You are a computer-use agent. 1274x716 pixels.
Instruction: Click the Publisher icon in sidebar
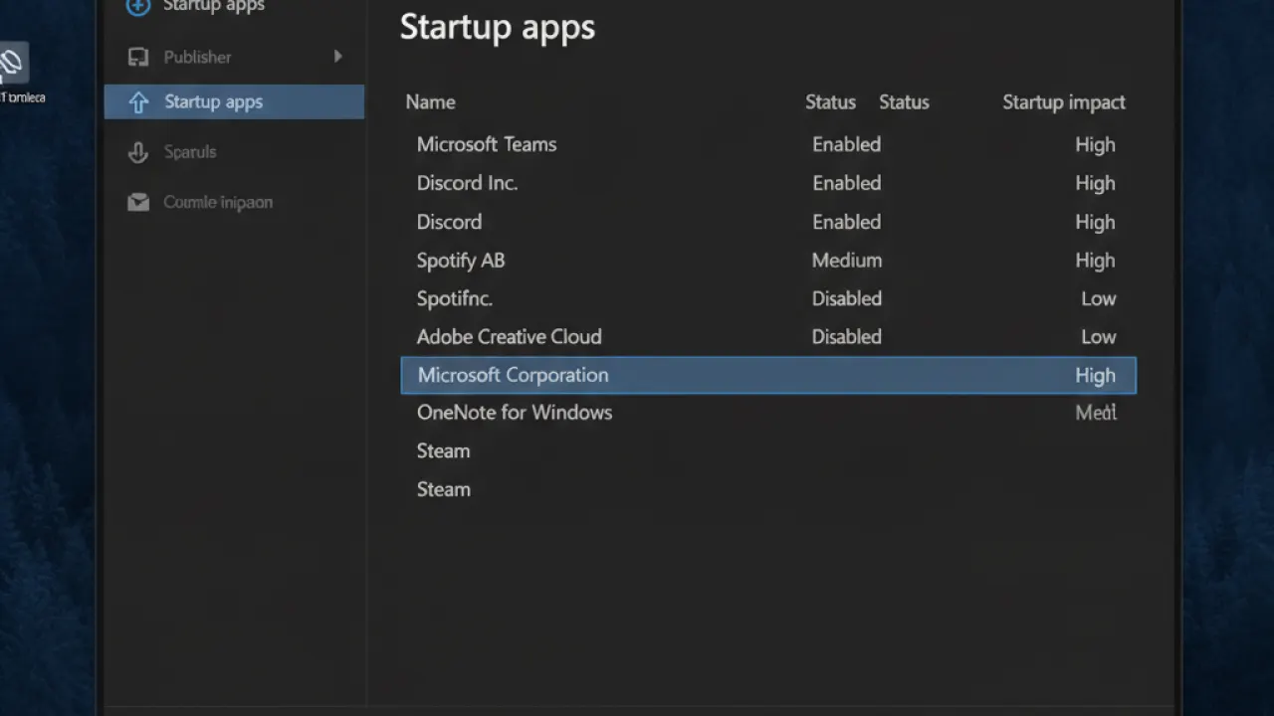pos(138,57)
